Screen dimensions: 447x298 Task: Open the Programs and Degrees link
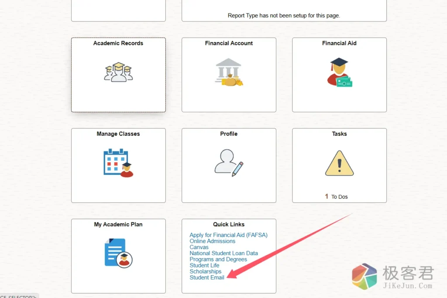218,260
